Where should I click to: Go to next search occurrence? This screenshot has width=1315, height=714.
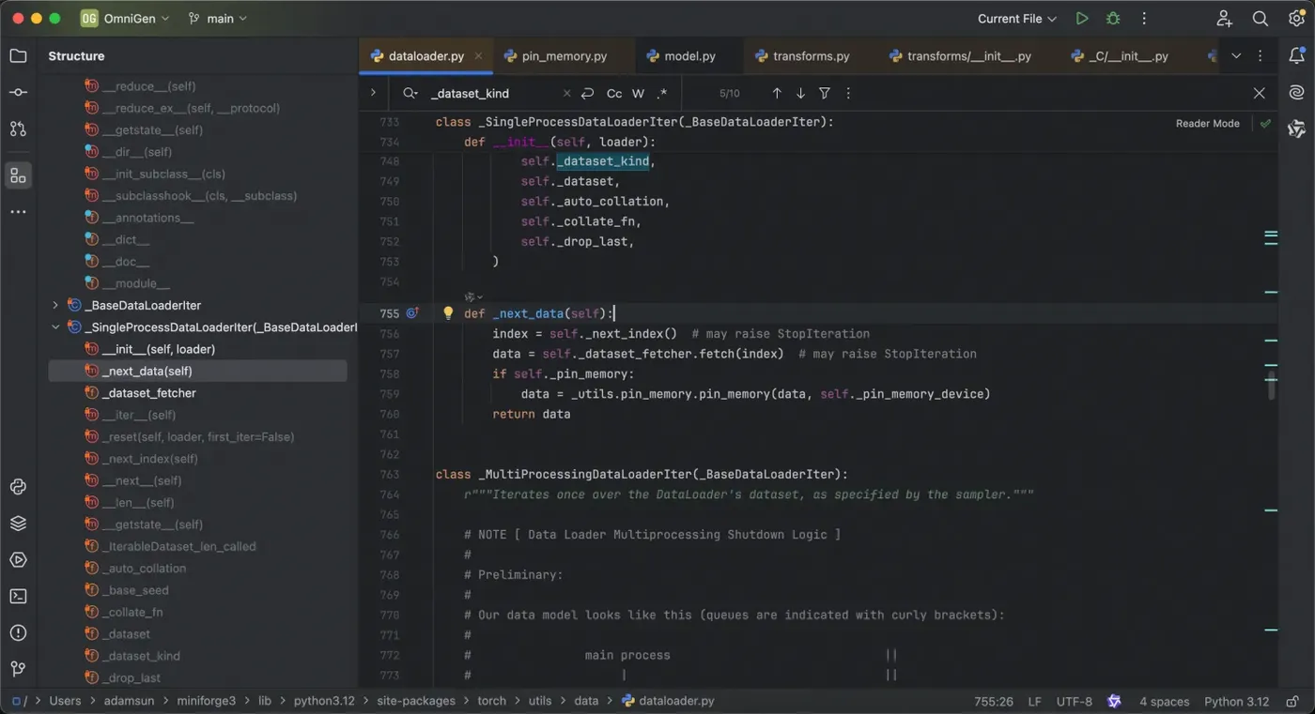click(800, 94)
